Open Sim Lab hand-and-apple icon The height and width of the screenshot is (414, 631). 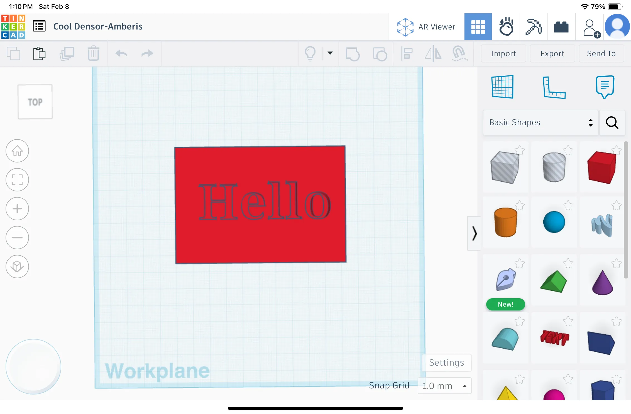coord(506,27)
